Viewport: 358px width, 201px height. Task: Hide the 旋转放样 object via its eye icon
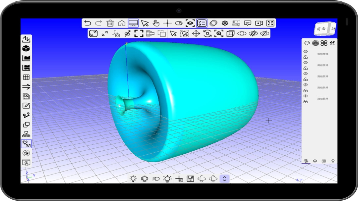pyautogui.click(x=306, y=52)
